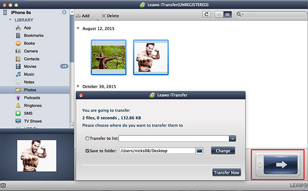Open the Books library icon
The image size is (308, 191).
pos(18,43)
